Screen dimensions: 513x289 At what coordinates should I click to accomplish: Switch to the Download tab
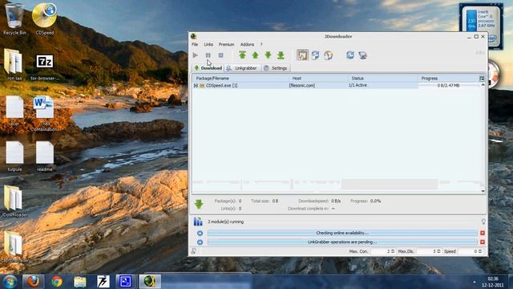click(208, 68)
